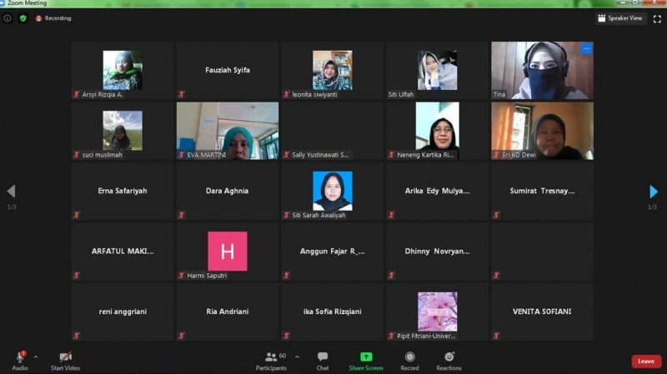Click muted mic icon on Ria Andriani tile
667x374 pixels.
coord(182,336)
